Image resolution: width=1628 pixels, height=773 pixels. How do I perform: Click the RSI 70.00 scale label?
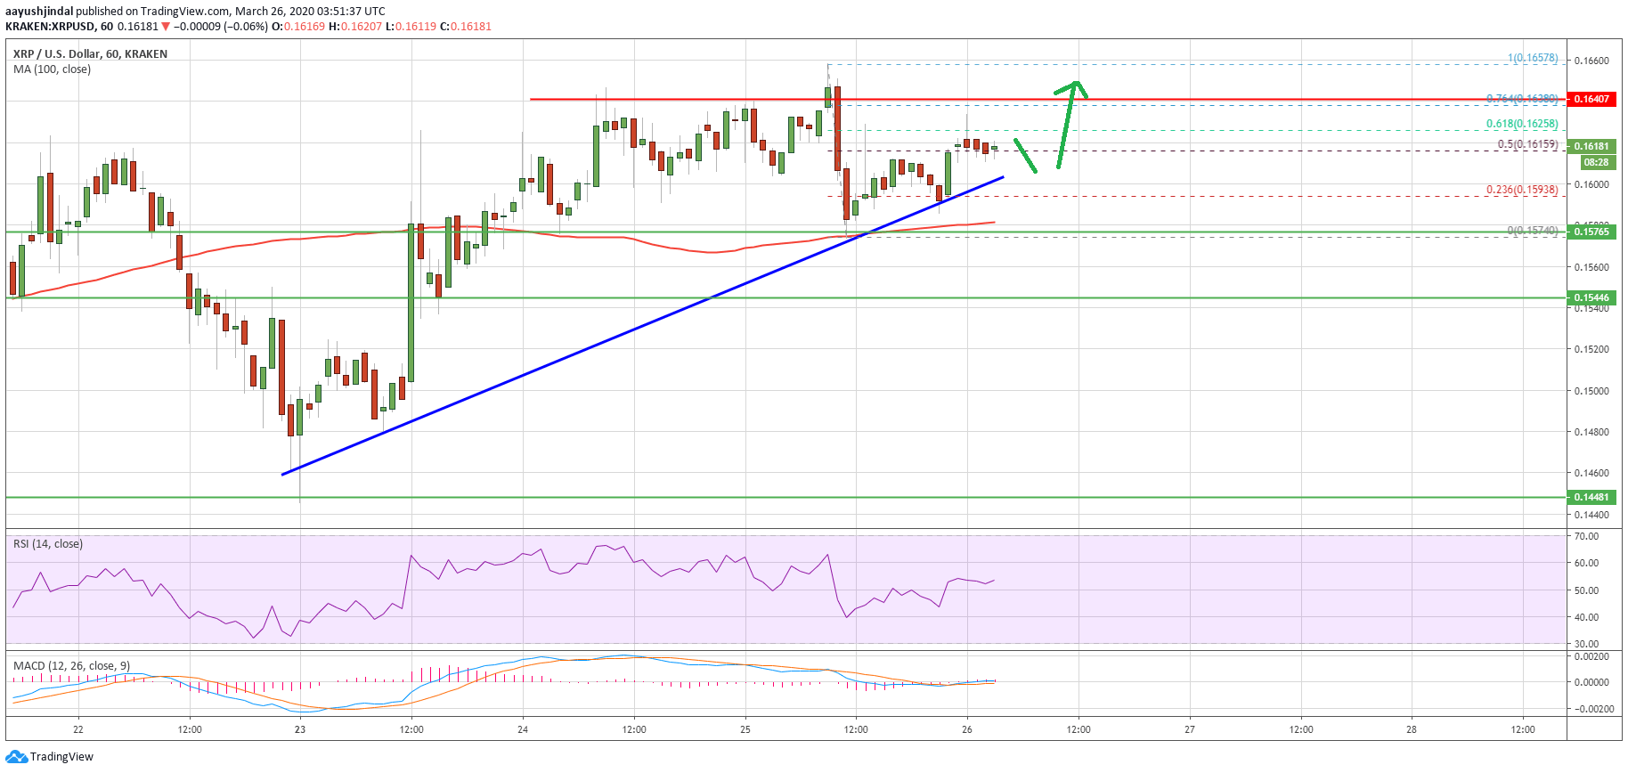(x=1586, y=536)
